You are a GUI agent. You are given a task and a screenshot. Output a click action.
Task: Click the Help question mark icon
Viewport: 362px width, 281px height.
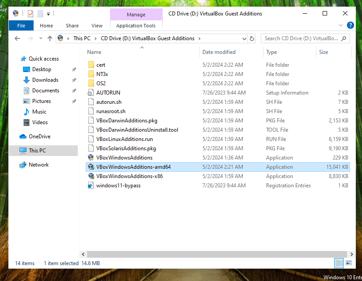[x=351, y=26]
